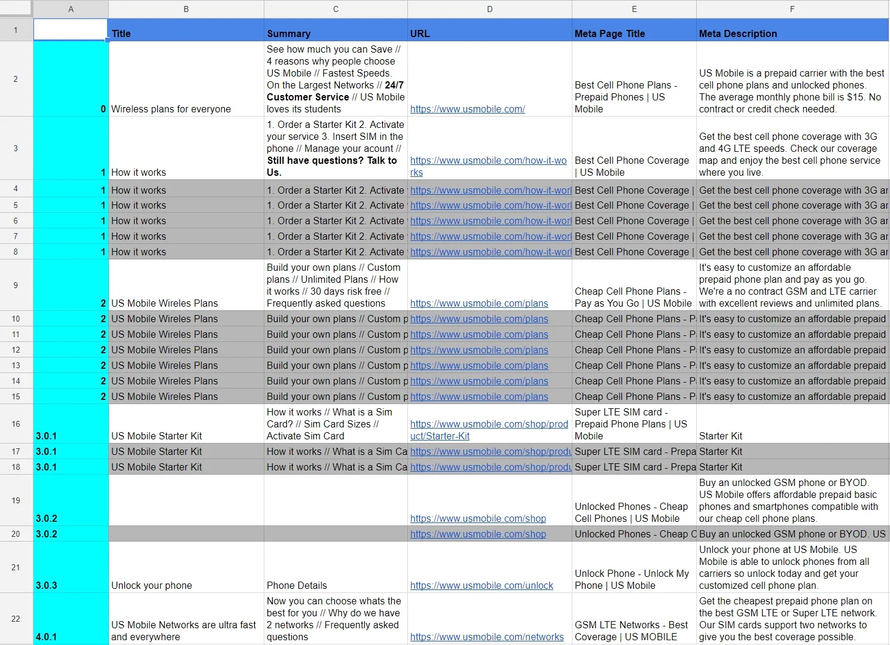
Task: Click the select-all corner box
Action: click(16, 9)
